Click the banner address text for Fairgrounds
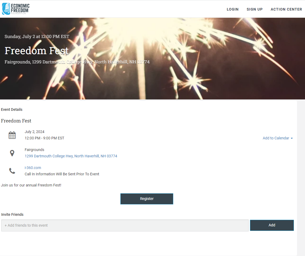This screenshot has width=305, height=256. point(77,62)
